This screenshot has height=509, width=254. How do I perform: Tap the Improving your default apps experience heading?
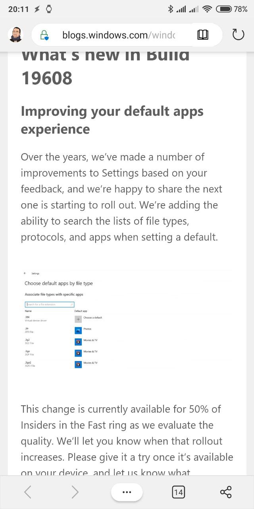point(112,120)
